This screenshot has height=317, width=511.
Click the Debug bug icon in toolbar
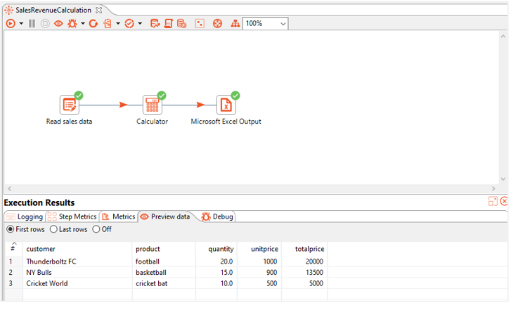click(72, 23)
